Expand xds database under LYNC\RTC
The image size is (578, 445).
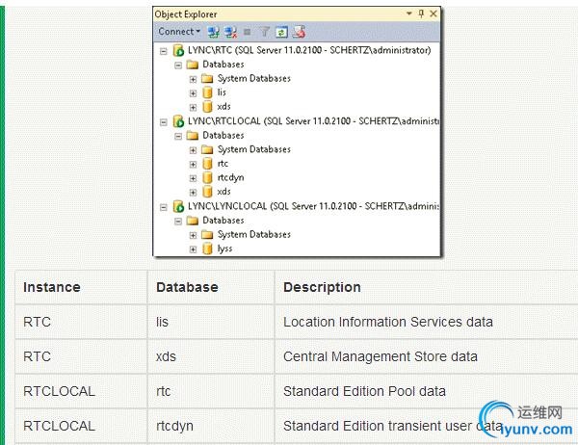point(193,108)
